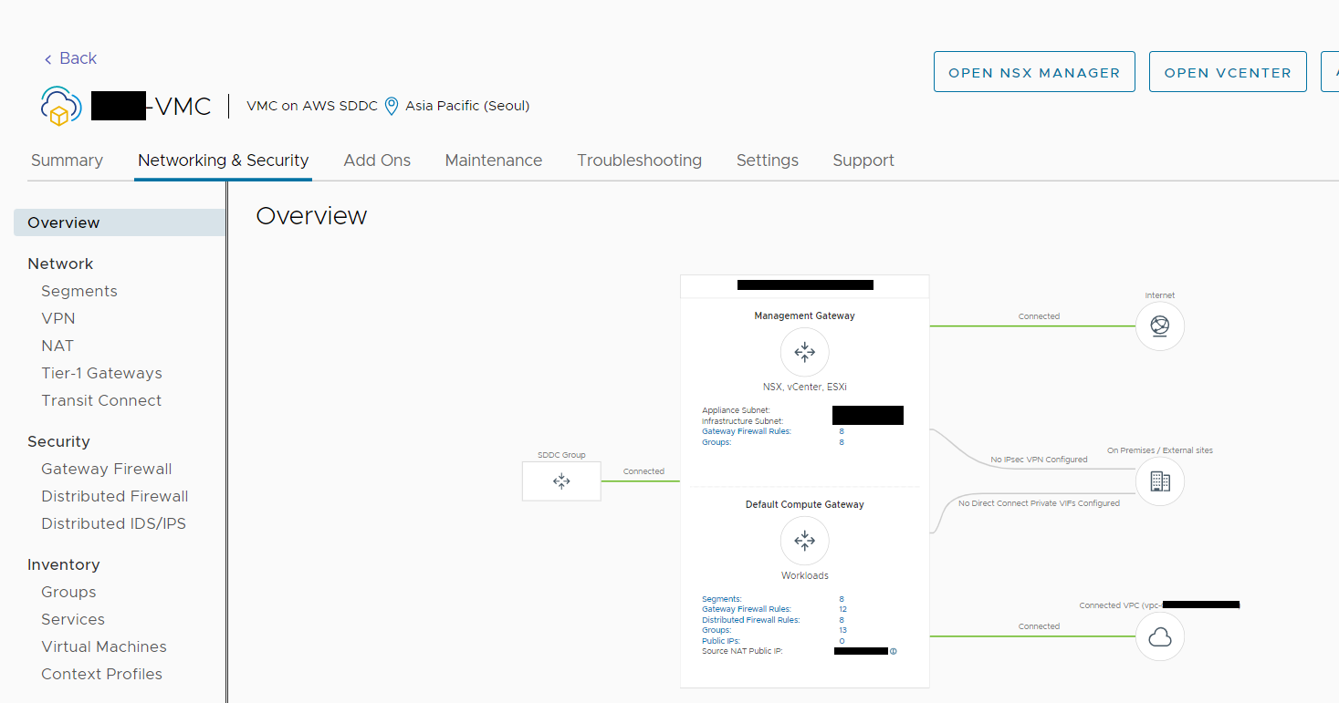This screenshot has width=1339, height=703.
Task: Click the Public IPs count 0
Action: pos(842,641)
